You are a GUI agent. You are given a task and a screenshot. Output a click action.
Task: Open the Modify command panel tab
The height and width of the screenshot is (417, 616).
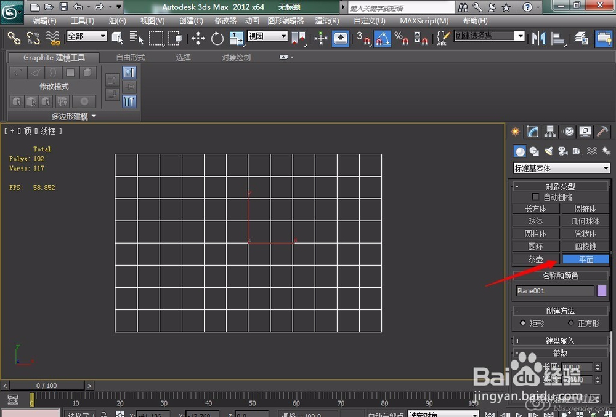tap(533, 132)
